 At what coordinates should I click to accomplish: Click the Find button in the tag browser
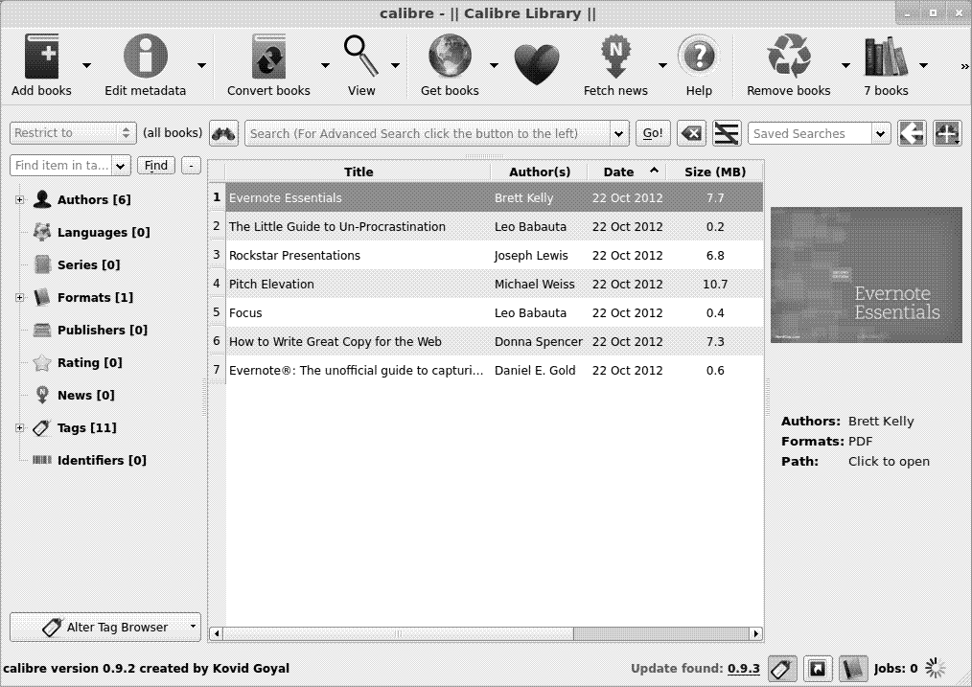click(155, 166)
